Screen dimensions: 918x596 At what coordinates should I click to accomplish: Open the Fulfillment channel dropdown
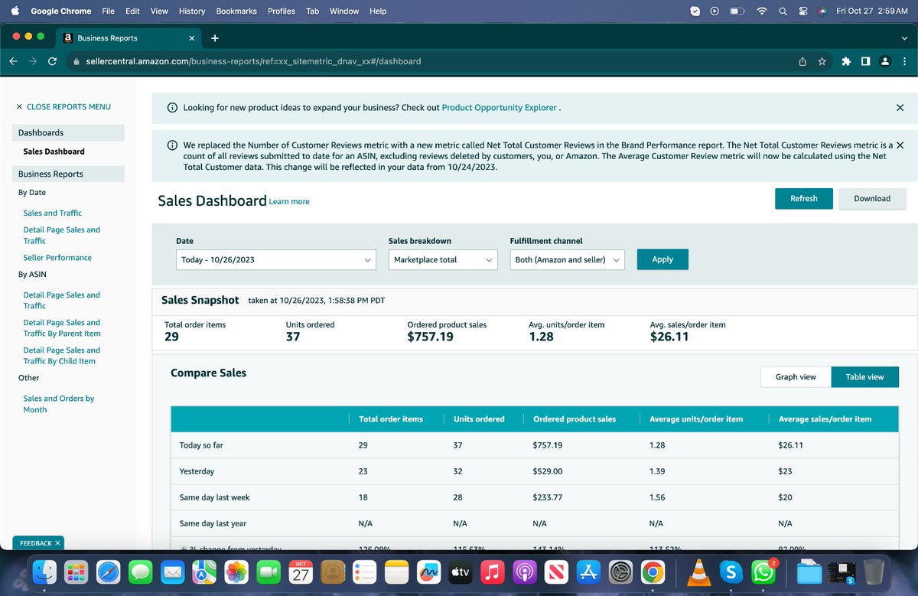click(567, 259)
